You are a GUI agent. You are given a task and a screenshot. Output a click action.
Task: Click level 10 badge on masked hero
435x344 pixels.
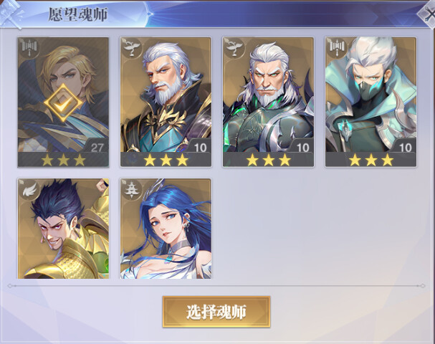(404, 147)
